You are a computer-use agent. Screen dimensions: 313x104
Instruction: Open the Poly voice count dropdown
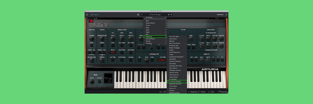pos(165,92)
